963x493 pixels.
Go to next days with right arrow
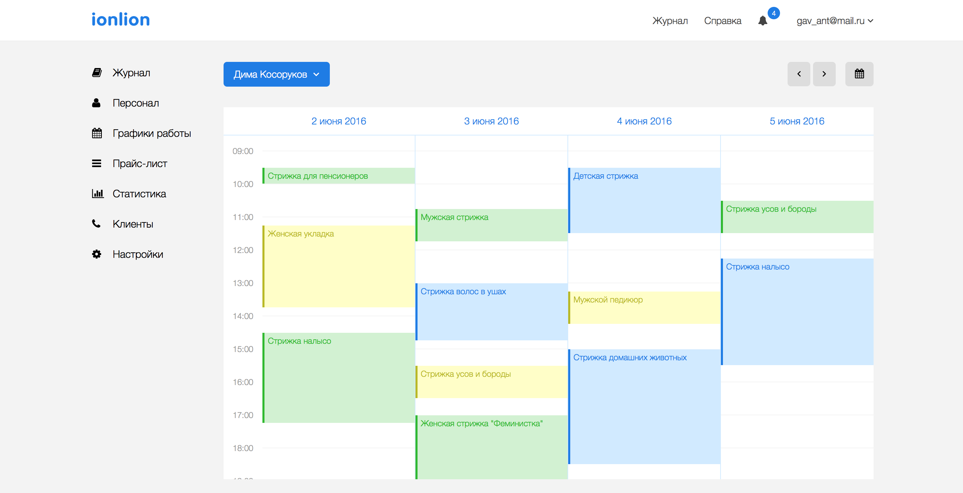(824, 74)
